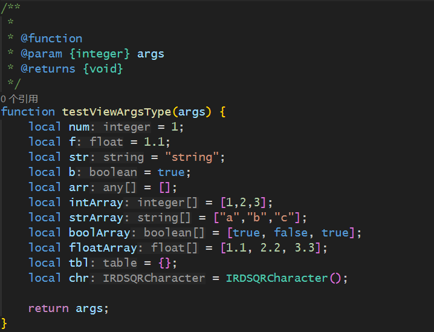Click the 'boolean[]' inlay type hint

coord(174,233)
